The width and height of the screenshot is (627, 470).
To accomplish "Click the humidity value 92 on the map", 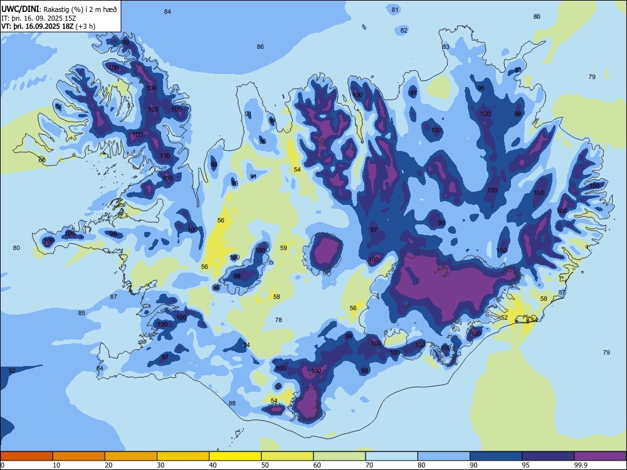I will [12, 371].
